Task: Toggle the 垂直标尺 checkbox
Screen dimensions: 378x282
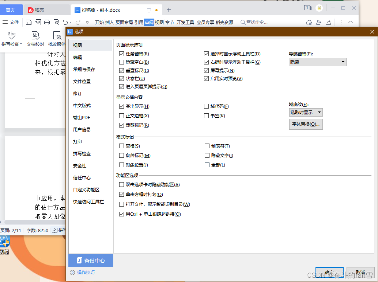Action: (121, 71)
